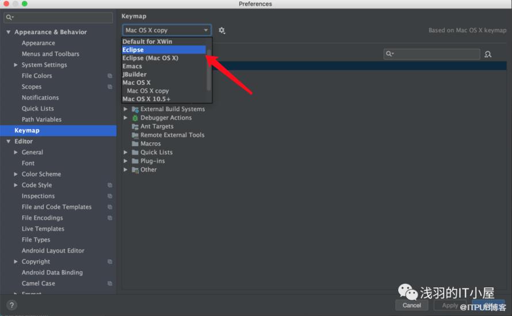Expand Debugger Actions in keymap tree
Image resolution: width=512 pixels, height=316 pixels.
[x=125, y=117]
